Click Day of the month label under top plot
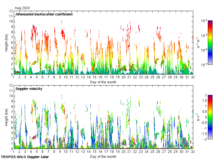This screenshot has height=160, width=215. tap(103, 82)
